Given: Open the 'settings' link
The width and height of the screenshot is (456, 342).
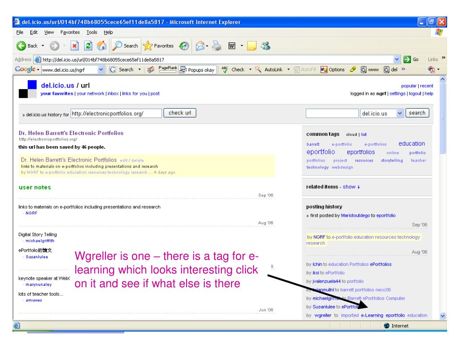Looking at the screenshot, I should pos(397,94).
